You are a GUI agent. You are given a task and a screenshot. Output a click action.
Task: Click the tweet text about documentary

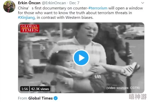[x=80, y=13]
